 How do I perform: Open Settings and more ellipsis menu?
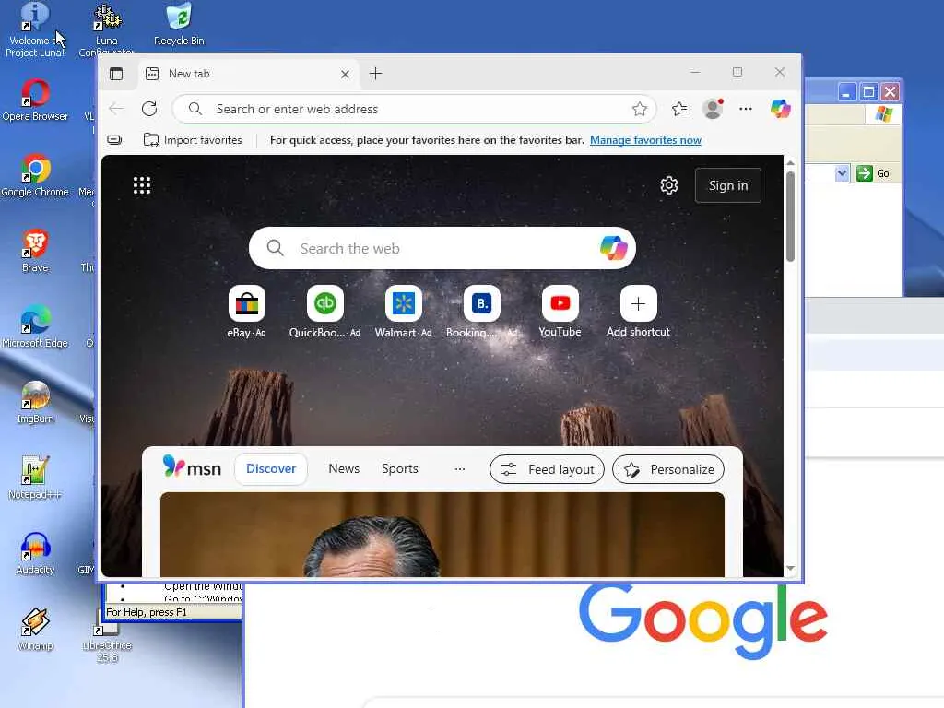point(746,109)
